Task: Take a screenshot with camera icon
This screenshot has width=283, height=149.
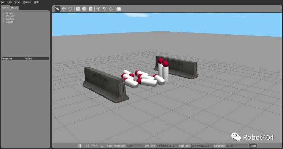Action: [x=119, y=9]
